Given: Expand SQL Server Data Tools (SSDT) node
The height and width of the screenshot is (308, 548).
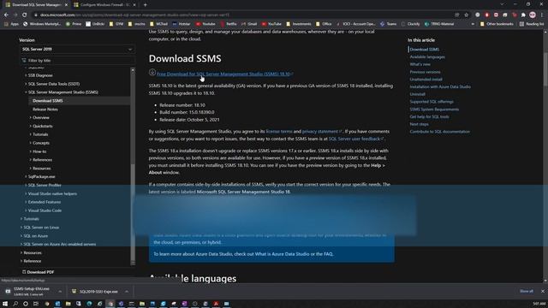Looking at the screenshot, I should pyautogui.click(x=26, y=84).
